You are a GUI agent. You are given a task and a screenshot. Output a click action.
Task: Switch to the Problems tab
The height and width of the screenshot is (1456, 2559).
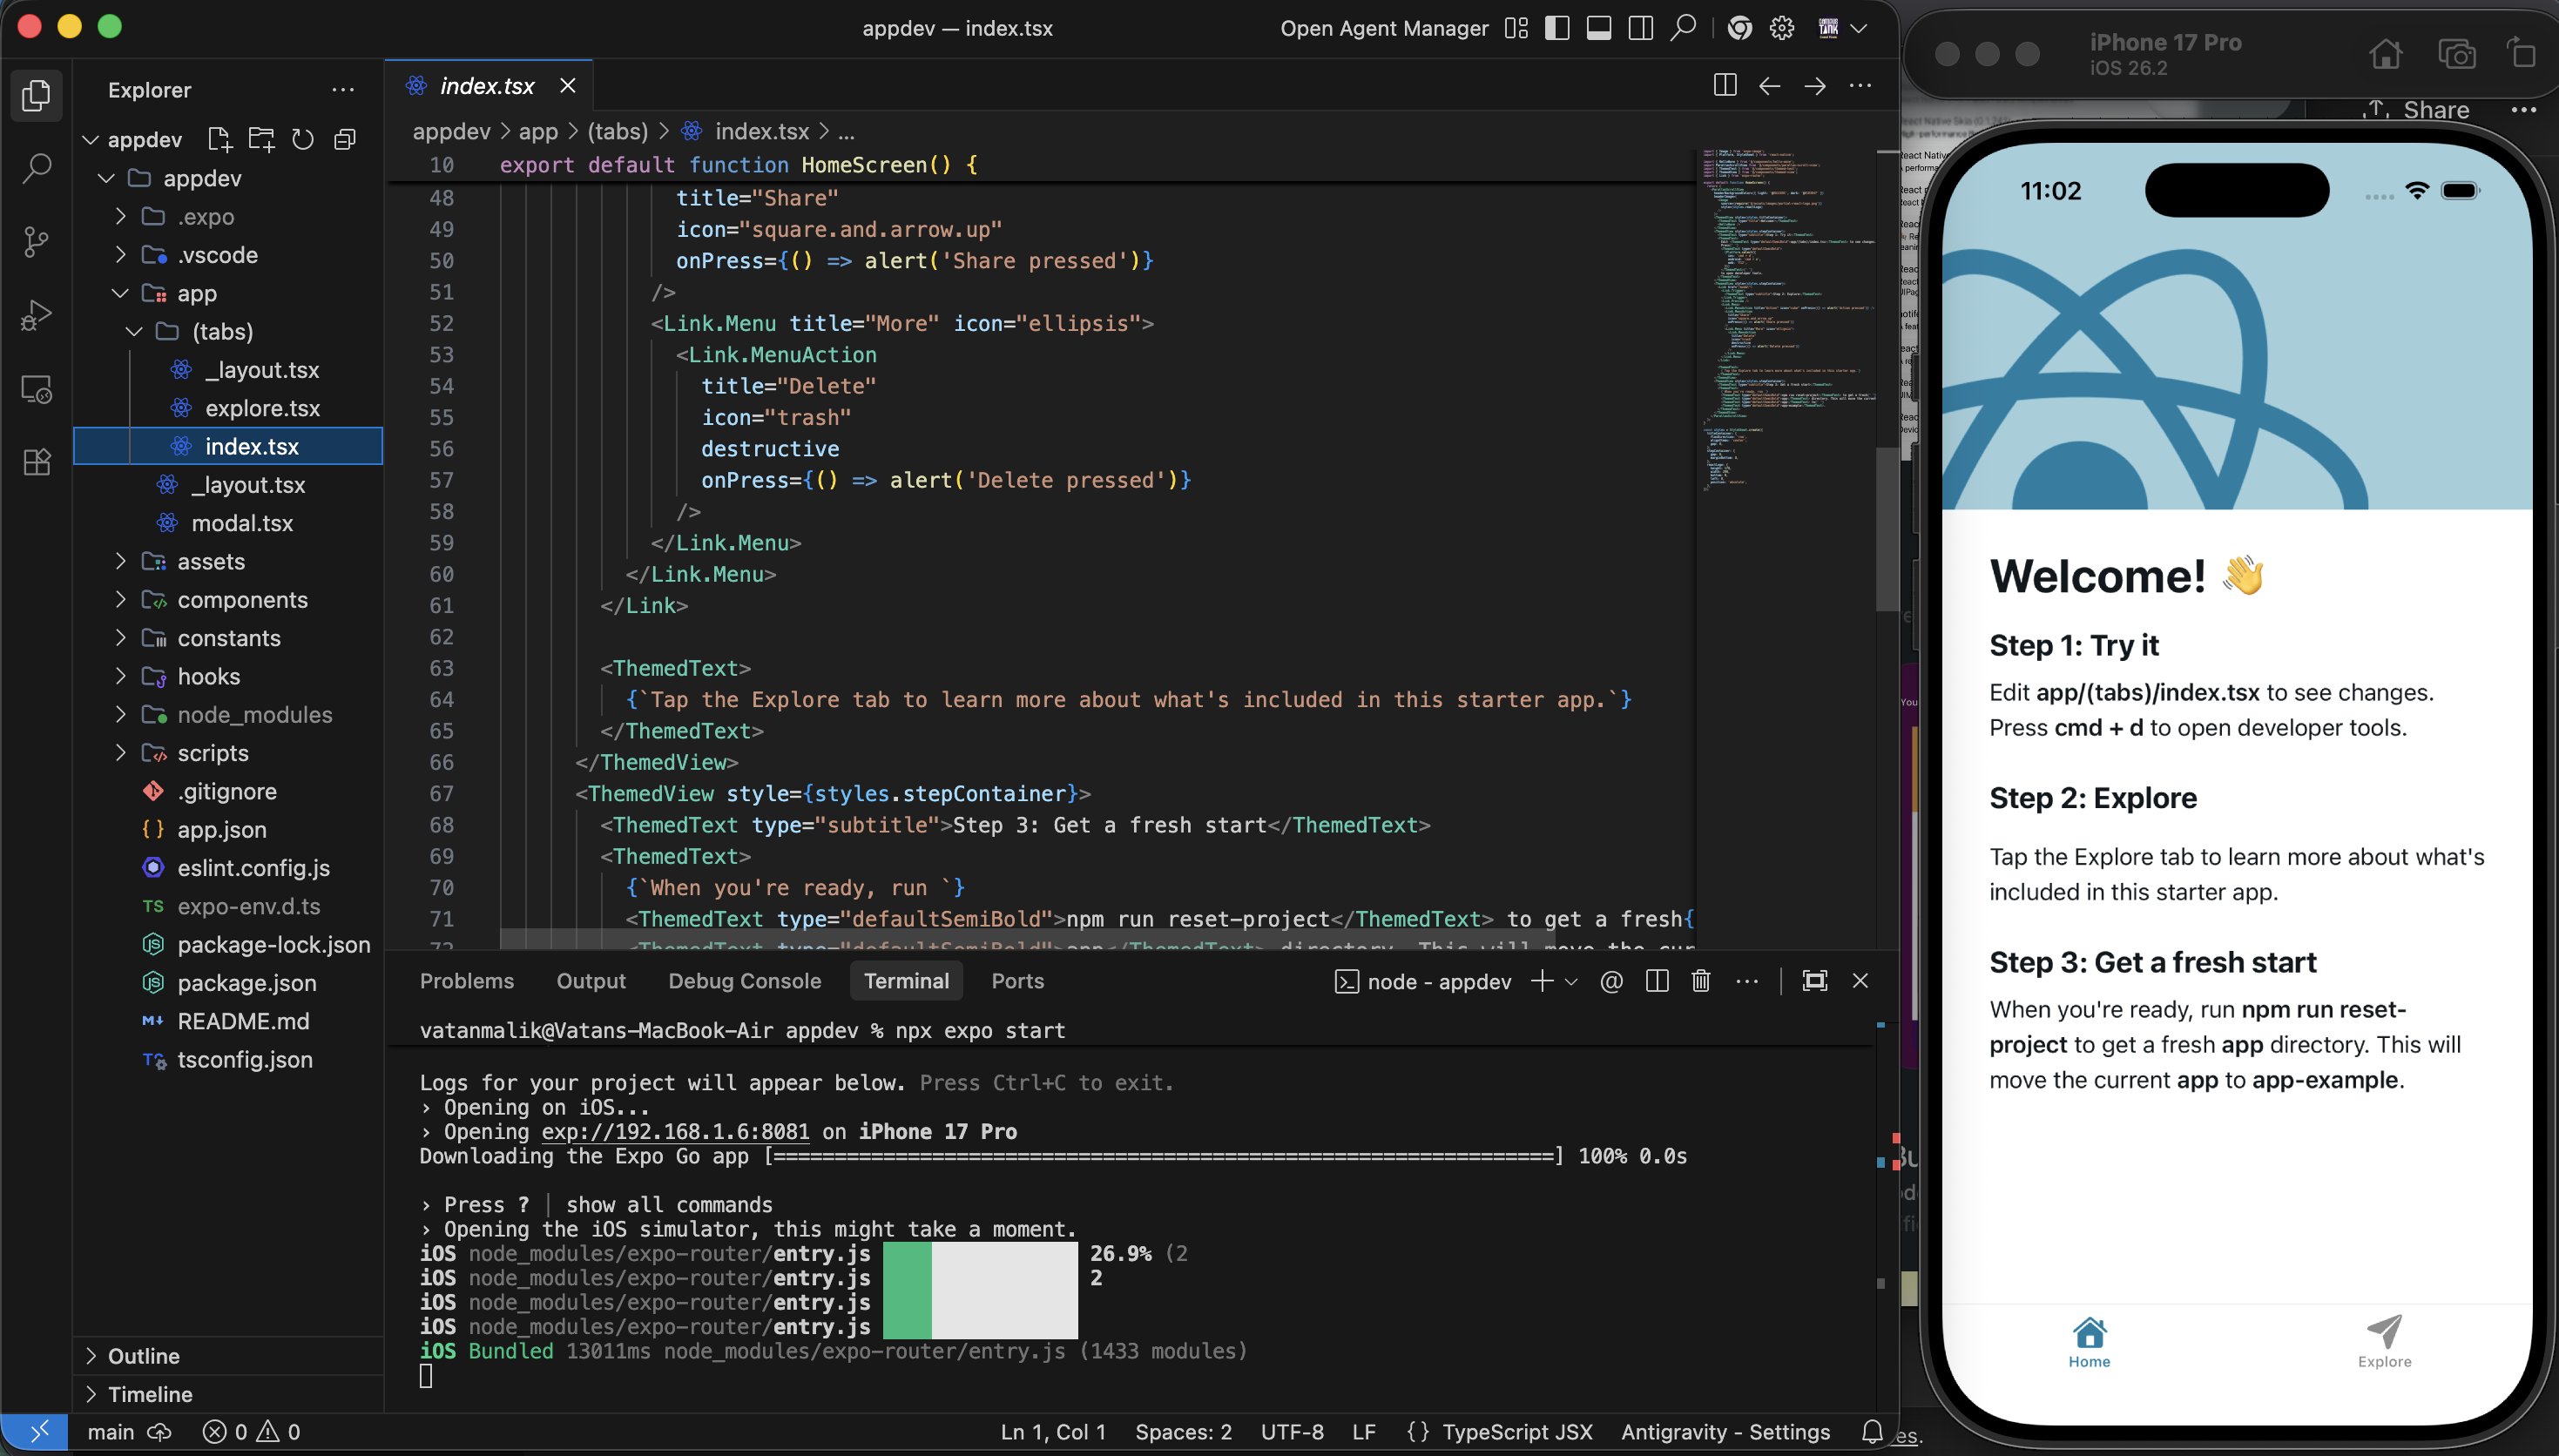click(466, 981)
